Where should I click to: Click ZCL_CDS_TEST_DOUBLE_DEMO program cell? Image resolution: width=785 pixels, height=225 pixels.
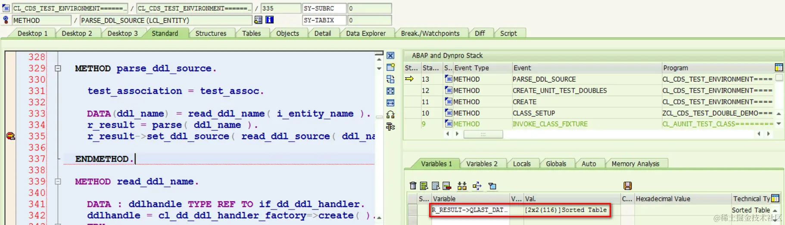[x=717, y=113]
